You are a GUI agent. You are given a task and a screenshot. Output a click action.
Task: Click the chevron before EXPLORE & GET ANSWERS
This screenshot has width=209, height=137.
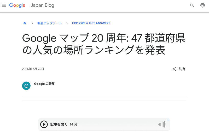click(x=67, y=23)
